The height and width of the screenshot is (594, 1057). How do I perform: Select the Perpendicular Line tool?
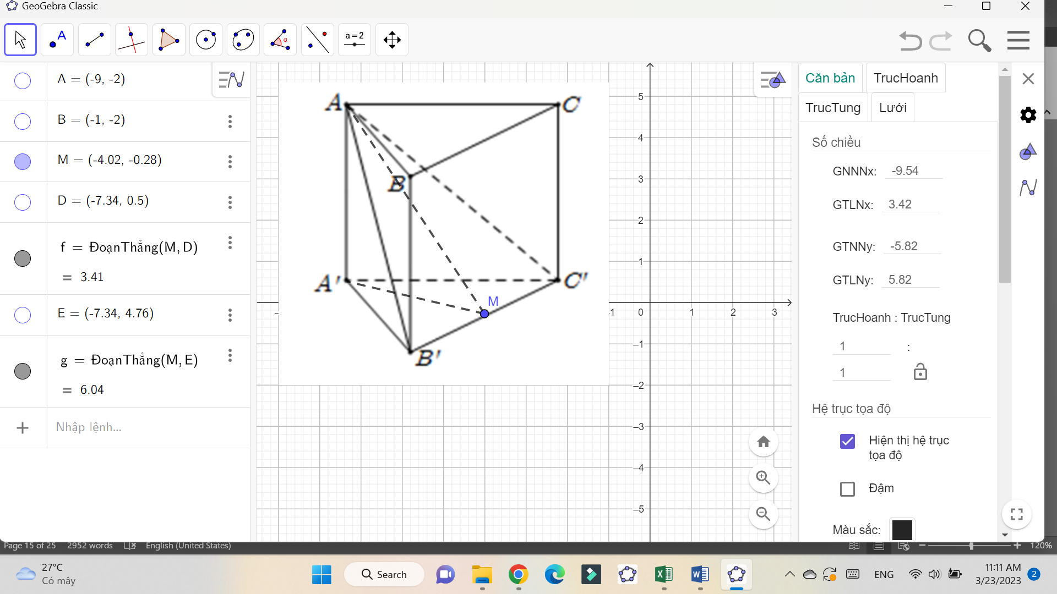[132, 40]
